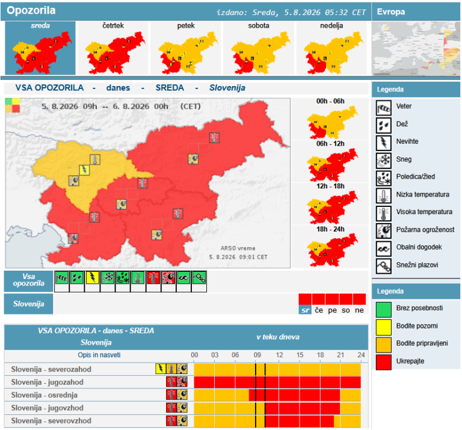
Task: Show the 06h - 12h interval map
Action: pos(331,161)
